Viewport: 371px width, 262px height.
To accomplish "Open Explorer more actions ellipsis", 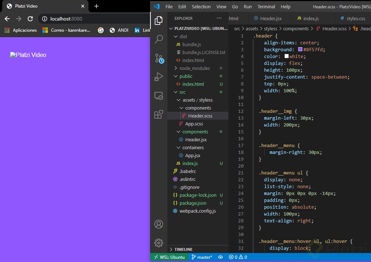I will 219,18.
